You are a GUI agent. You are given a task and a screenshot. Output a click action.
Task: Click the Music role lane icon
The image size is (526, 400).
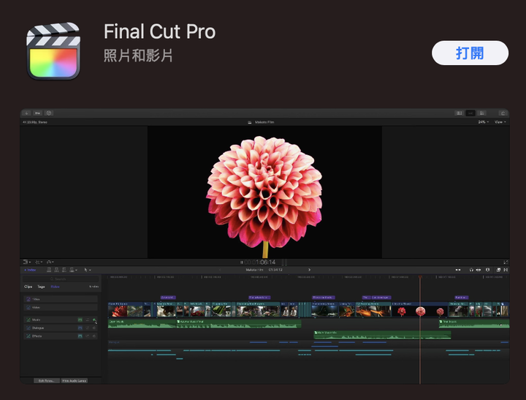pyautogui.click(x=80, y=320)
